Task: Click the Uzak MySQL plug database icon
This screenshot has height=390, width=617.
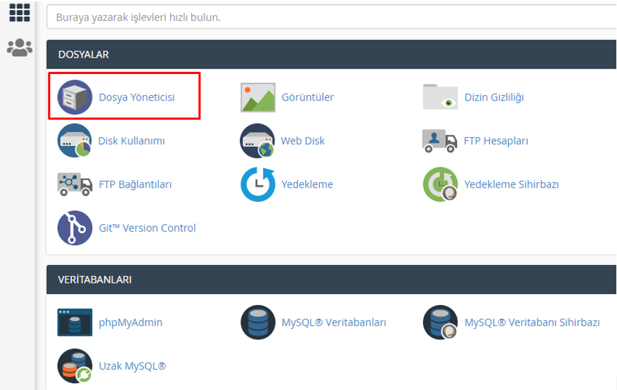Action: 75,366
